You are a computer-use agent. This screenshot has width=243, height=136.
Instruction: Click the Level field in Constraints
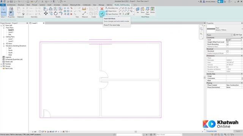point(234,40)
